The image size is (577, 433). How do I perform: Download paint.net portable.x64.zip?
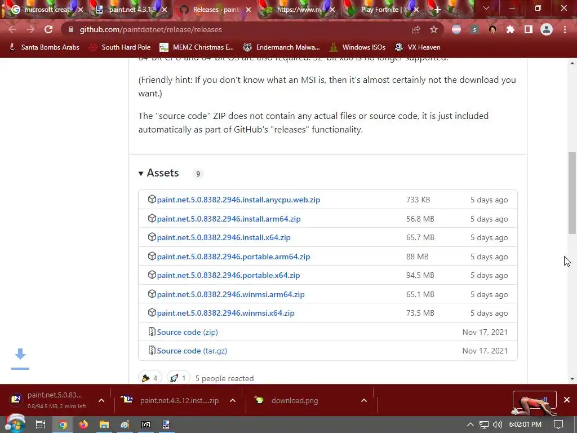coord(228,275)
